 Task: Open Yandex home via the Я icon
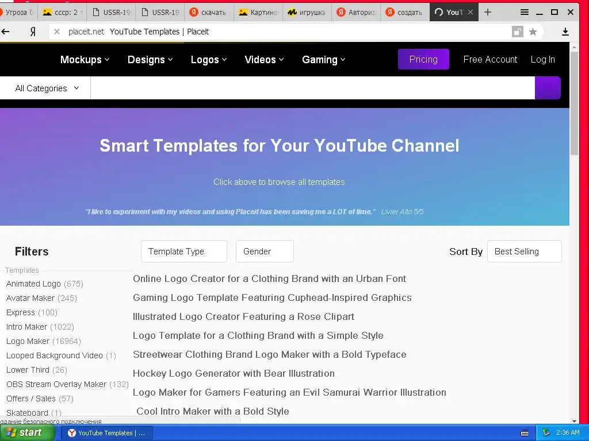[x=33, y=32]
